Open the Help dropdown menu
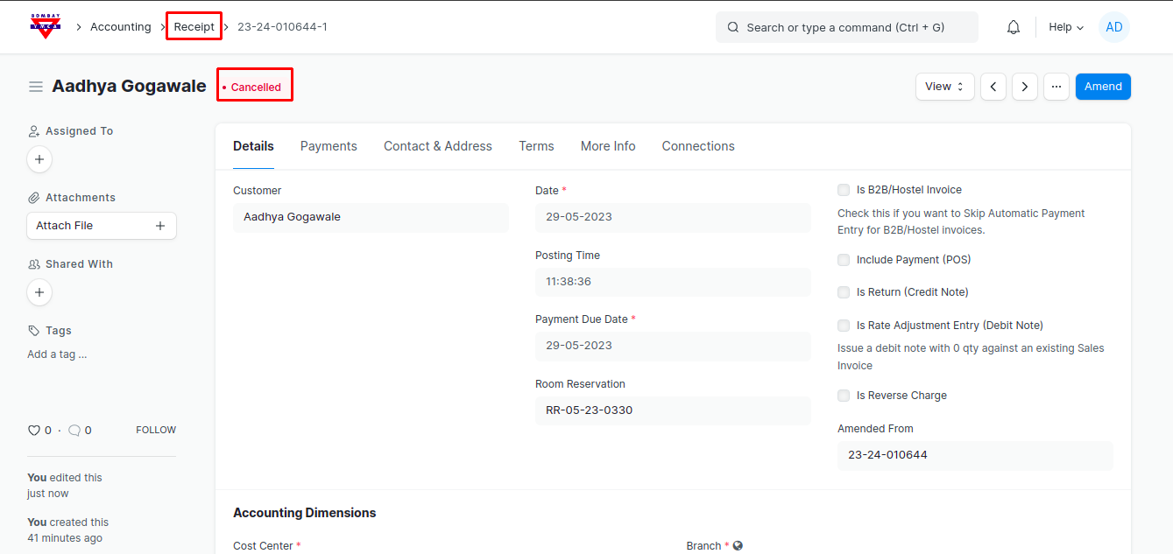Screen dimensions: 1173x554 [x=1066, y=27]
